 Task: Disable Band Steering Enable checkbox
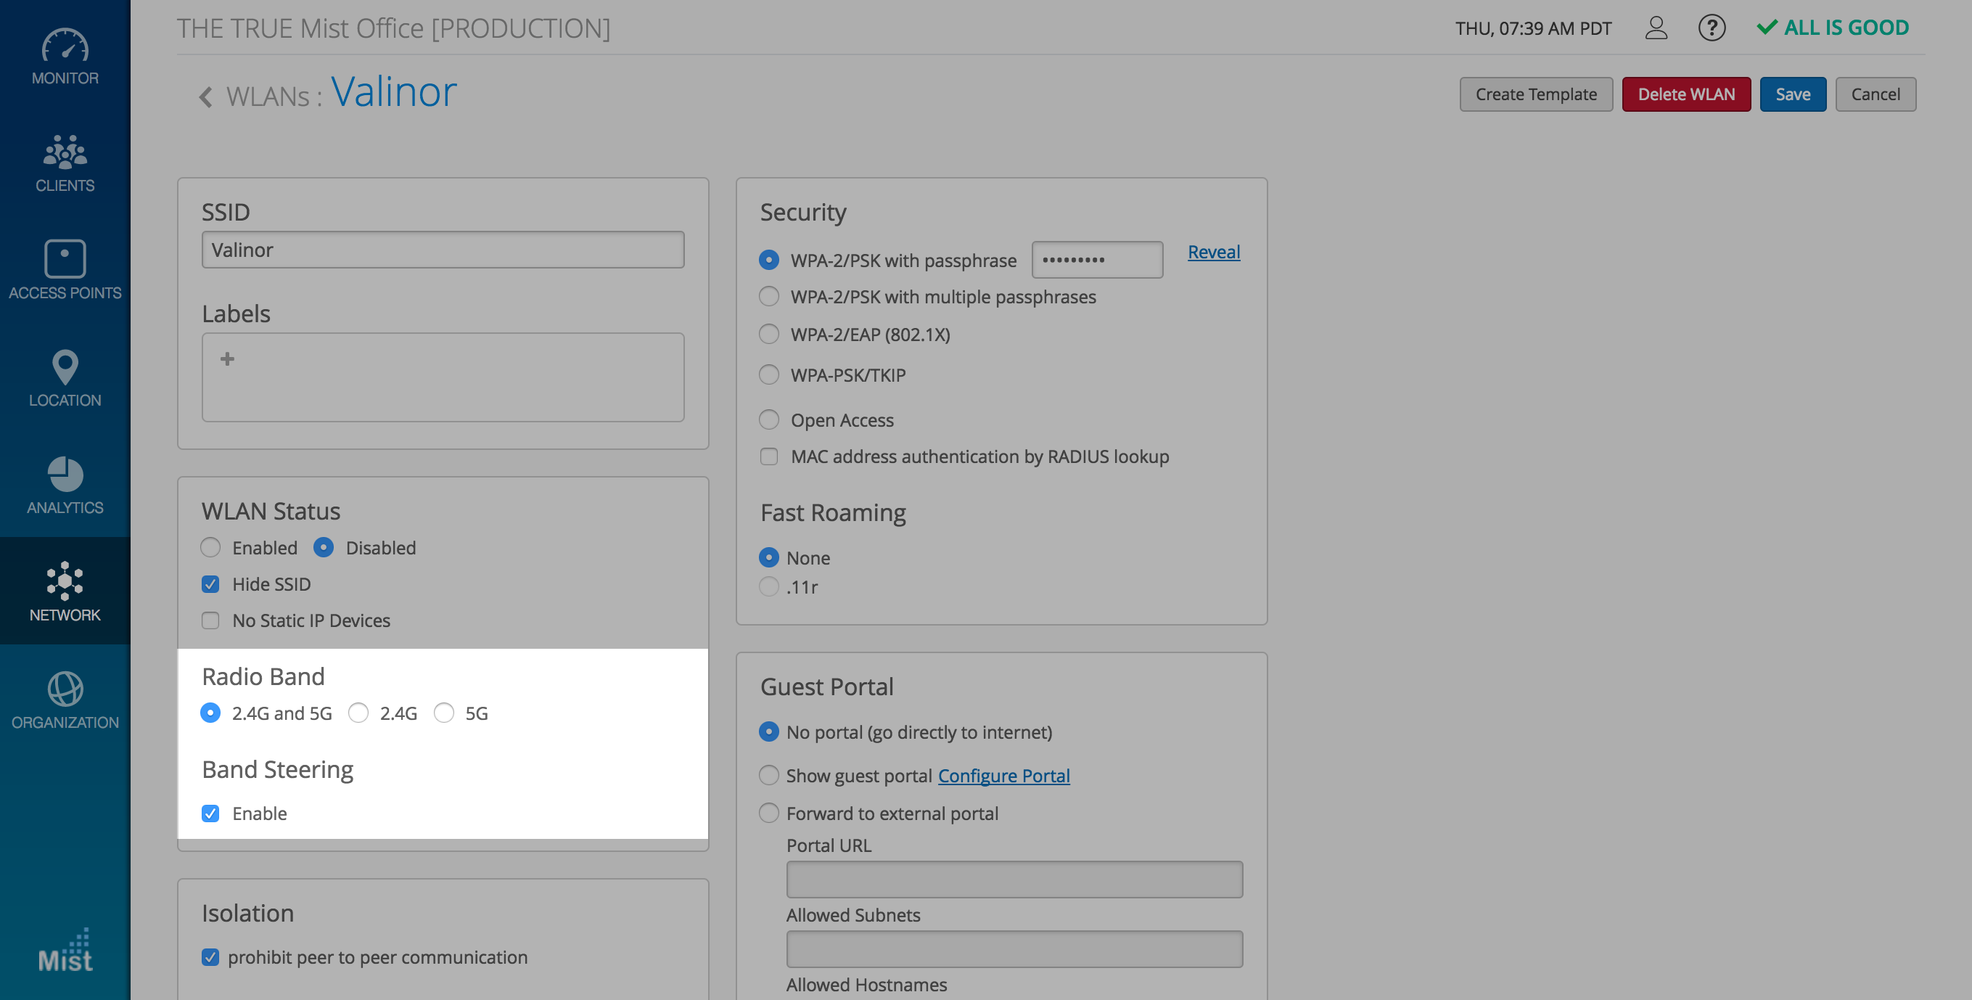[210, 813]
